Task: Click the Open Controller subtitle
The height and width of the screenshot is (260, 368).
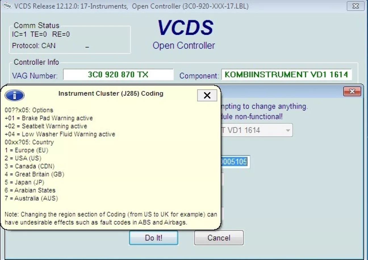Action: [184, 45]
